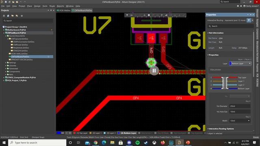
Task: Open the notifications bell icon
Action: 241,6
